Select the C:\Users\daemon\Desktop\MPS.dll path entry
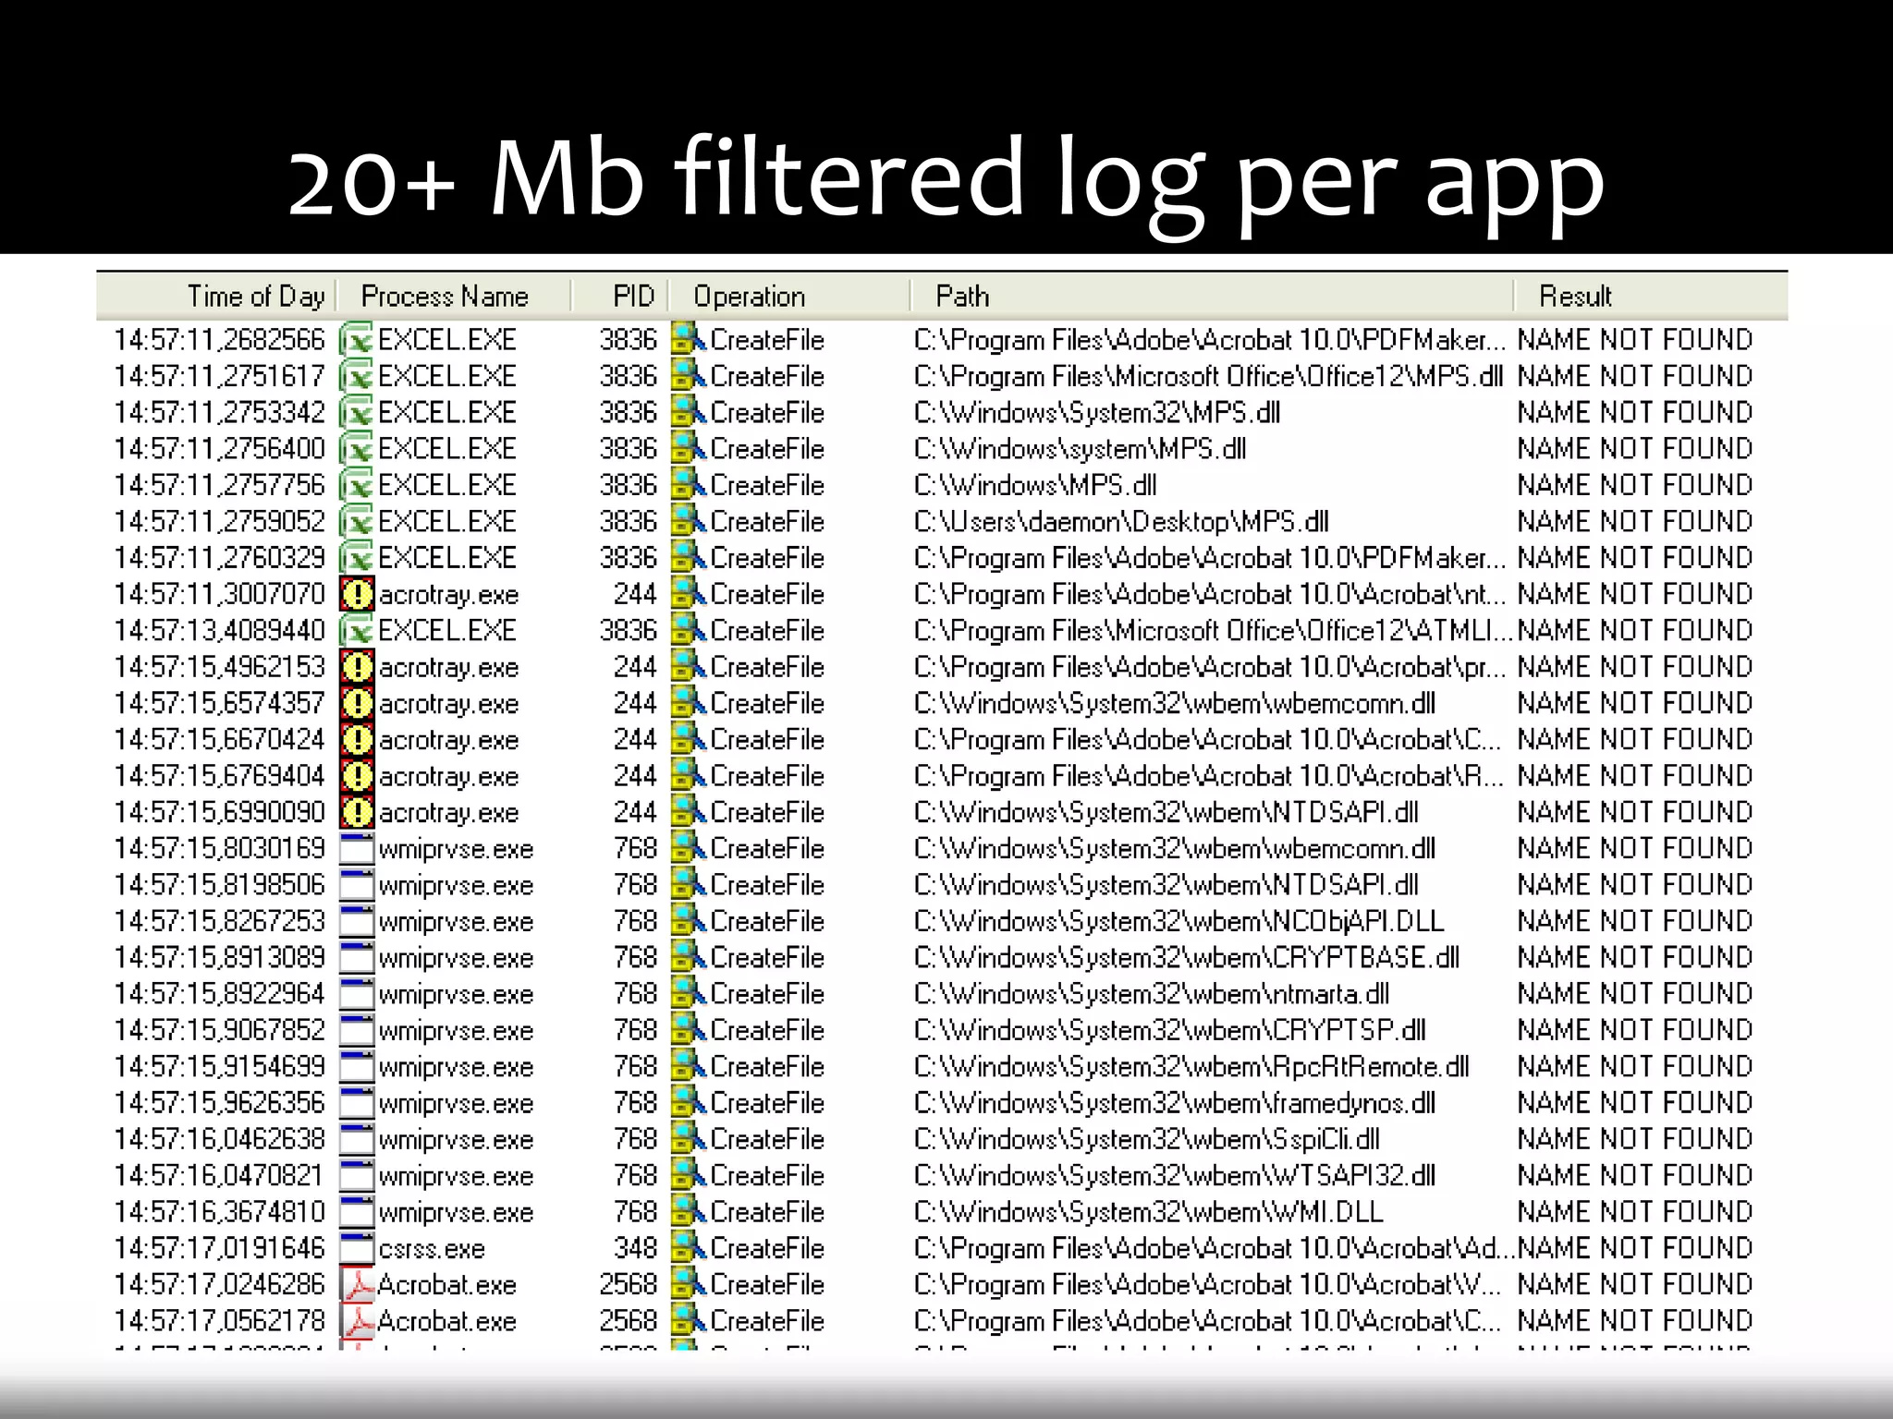 click(x=1120, y=522)
